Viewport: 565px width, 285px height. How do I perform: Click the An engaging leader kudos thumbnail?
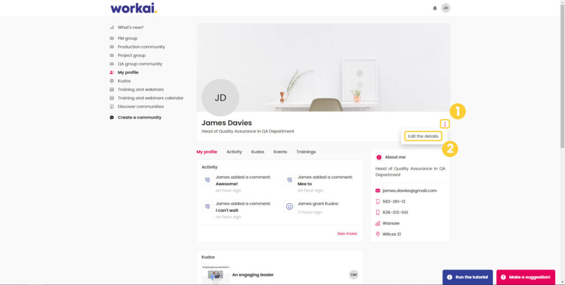[216, 275]
